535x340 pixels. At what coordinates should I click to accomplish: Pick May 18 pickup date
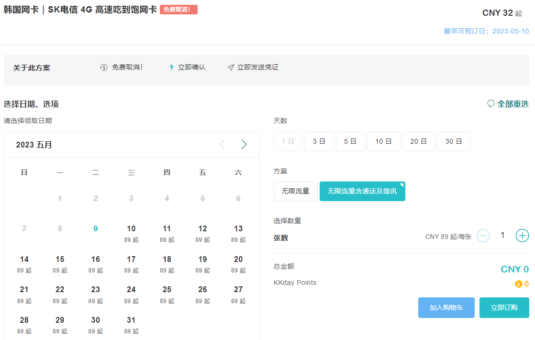coord(167,263)
